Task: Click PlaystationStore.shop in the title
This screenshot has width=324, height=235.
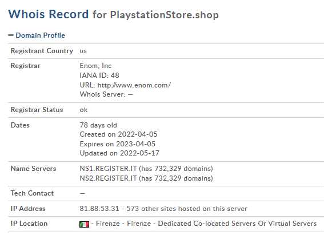Action: point(164,15)
